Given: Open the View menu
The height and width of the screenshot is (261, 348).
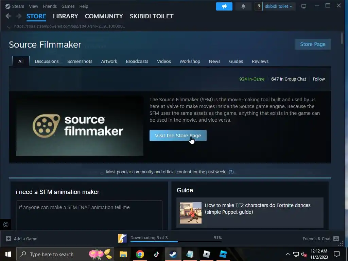Looking at the screenshot, I should click(34, 6).
